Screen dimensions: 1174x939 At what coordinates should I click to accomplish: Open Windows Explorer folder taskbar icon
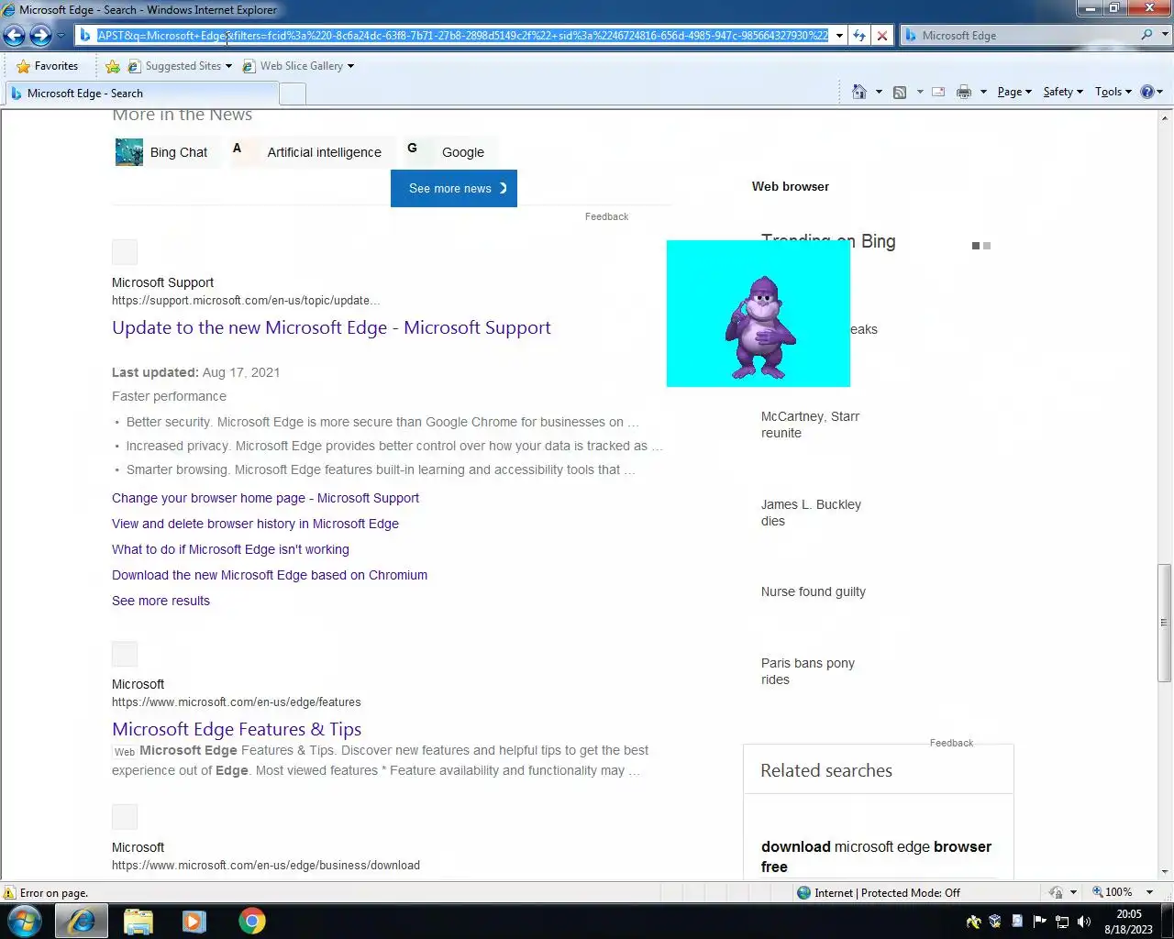[138, 921]
